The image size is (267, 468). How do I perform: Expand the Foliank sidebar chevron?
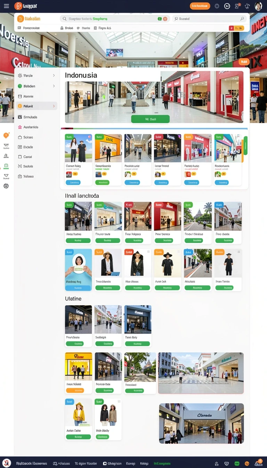[54, 106]
